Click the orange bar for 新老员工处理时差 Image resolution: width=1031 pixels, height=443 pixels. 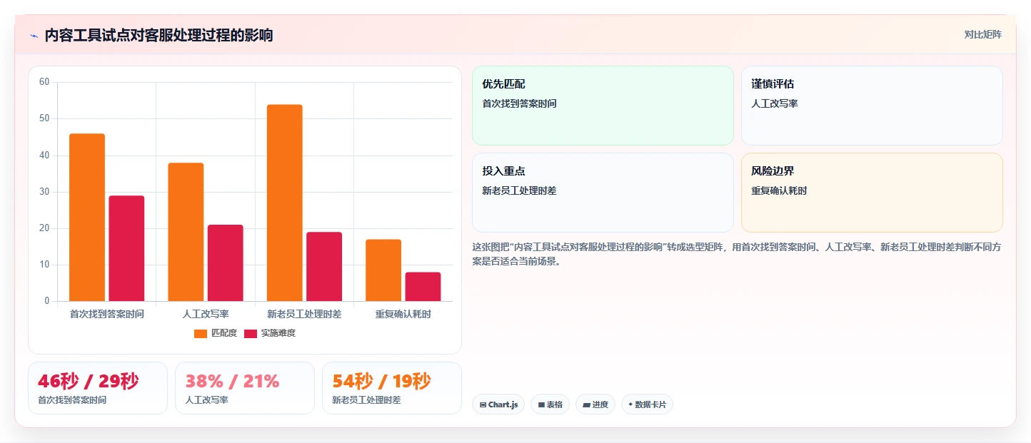[x=285, y=203]
